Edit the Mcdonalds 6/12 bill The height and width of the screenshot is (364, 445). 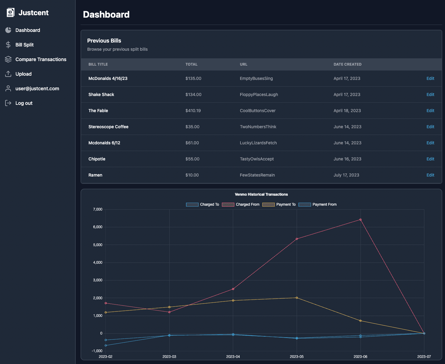click(x=430, y=143)
